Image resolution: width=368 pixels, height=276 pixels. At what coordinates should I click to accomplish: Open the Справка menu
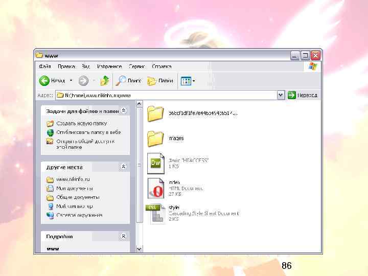click(x=162, y=66)
